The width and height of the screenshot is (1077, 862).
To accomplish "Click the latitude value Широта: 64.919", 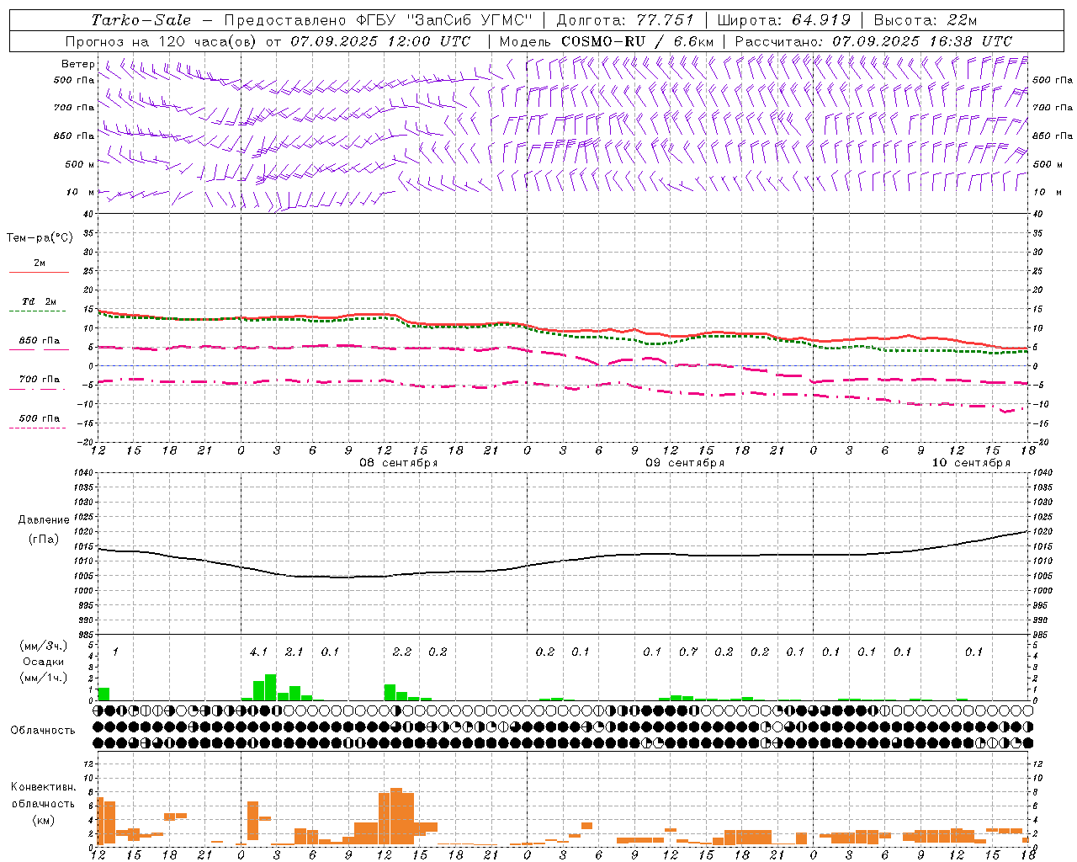I will pyautogui.click(x=785, y=20).
